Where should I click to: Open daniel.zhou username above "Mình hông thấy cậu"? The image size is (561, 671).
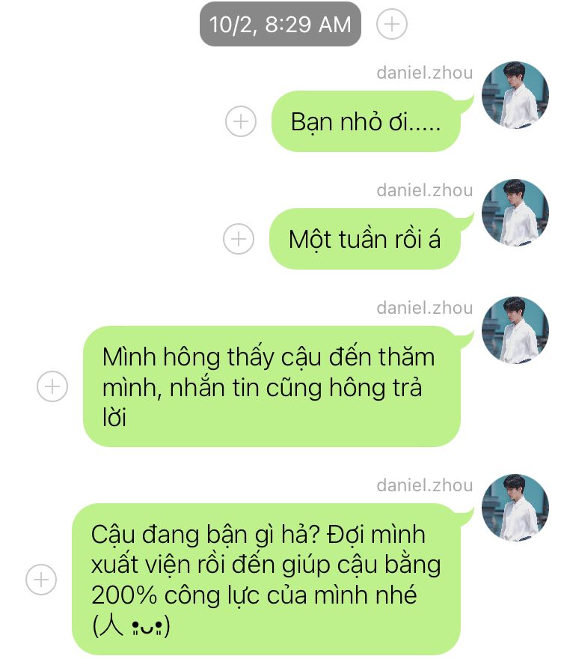tap(425, 308)
